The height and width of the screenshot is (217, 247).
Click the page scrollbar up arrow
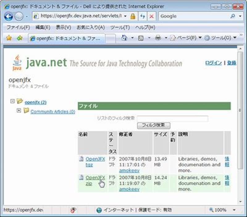241,49
